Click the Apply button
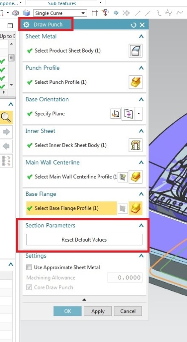Screen dimensions: 187x342 98,311
